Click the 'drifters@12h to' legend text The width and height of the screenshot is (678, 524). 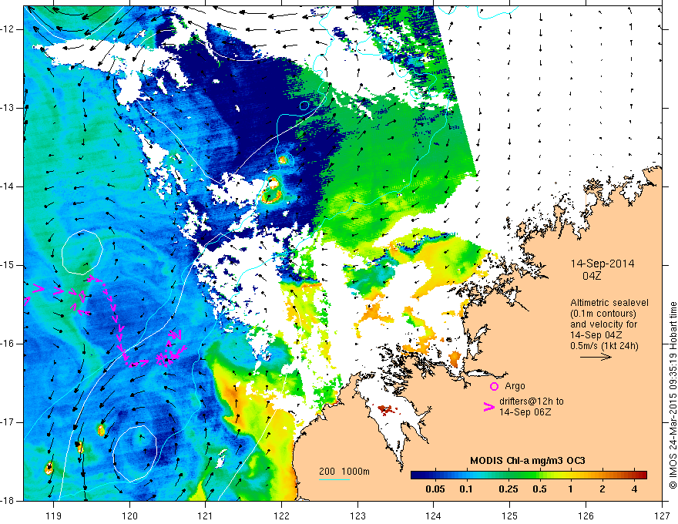pyautogui.click(x=532, y=401)
